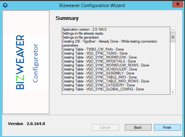185x137 pixels.
Task: Select line 'Settings.ini file generated'
Action: point(80,37)
